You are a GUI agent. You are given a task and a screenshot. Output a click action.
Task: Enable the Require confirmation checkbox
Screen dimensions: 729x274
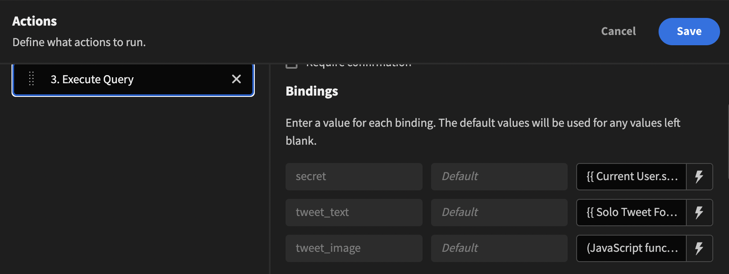click(x=292, y=63)
